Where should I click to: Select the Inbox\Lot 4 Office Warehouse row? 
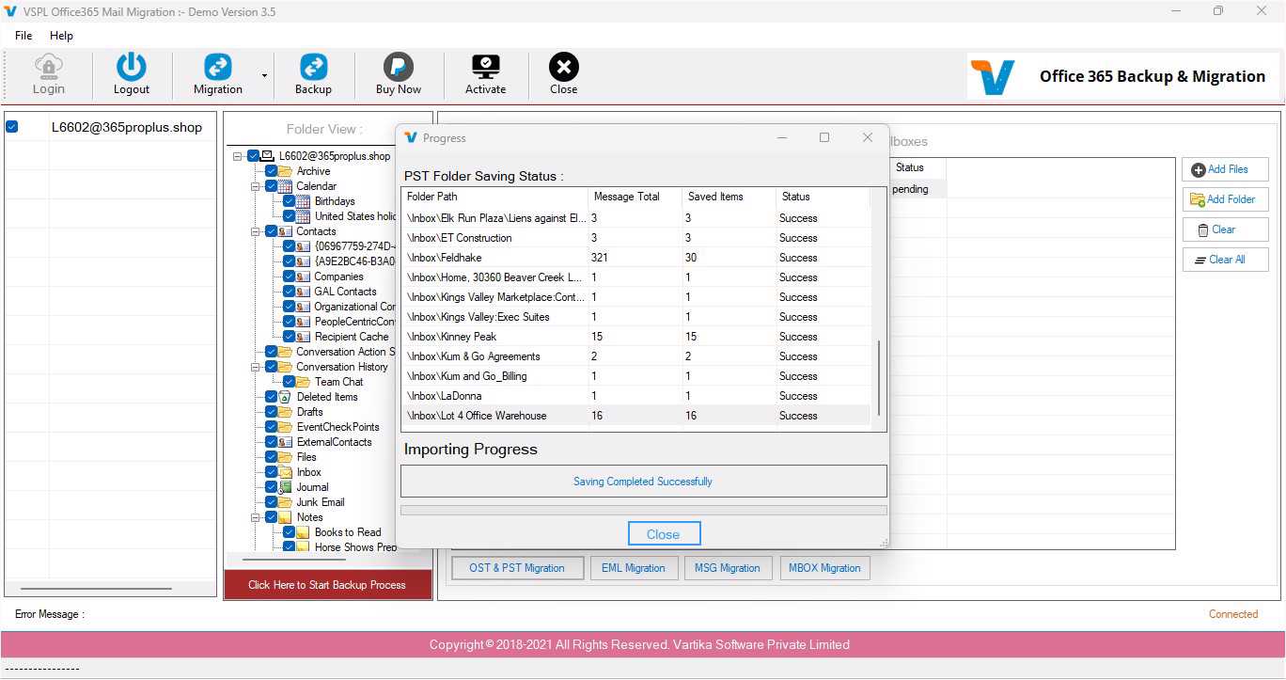(635, 416)
